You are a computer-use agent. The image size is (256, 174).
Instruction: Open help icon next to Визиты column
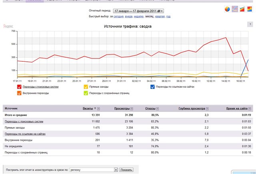coord(98,109)
